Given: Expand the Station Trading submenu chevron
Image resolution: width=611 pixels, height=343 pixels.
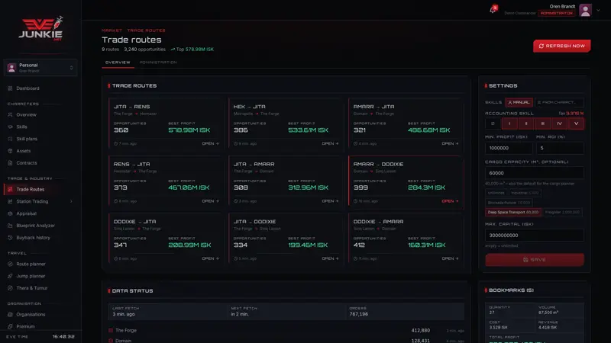Looking at the screenshot, I should pyautogui.click(x=71, y=201).
